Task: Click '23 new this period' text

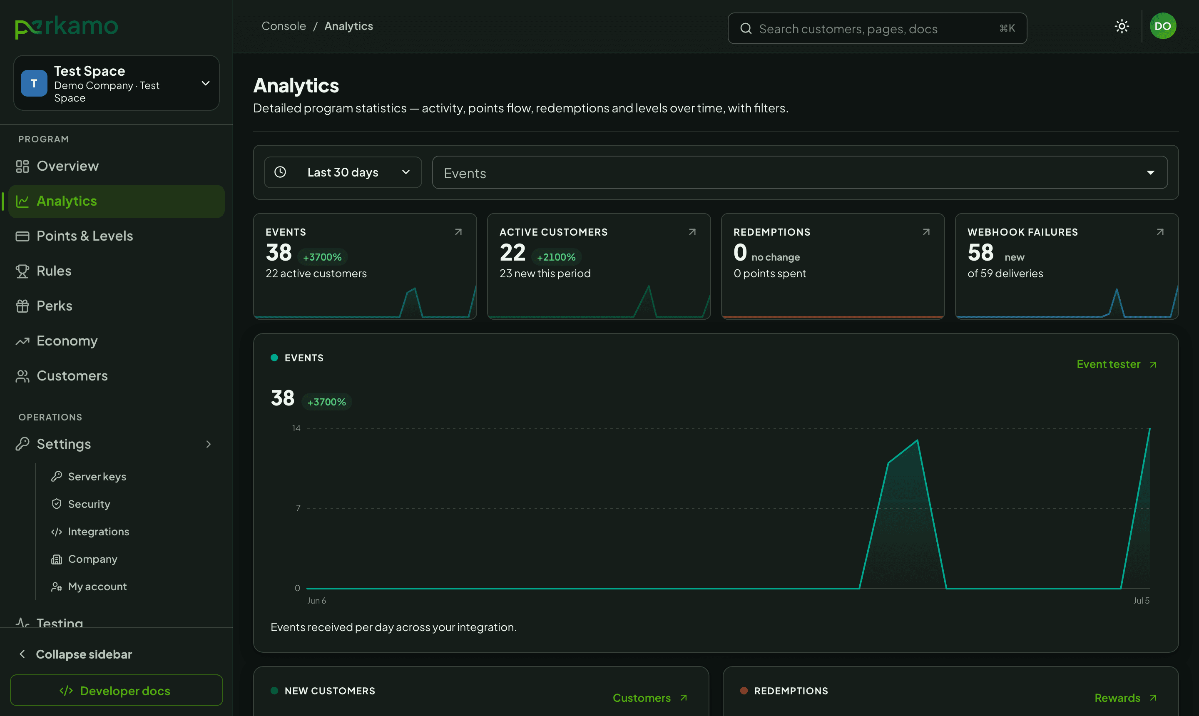Action: click(x=545, y=273)
